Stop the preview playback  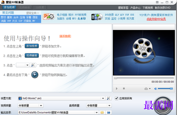click(124, 88)
